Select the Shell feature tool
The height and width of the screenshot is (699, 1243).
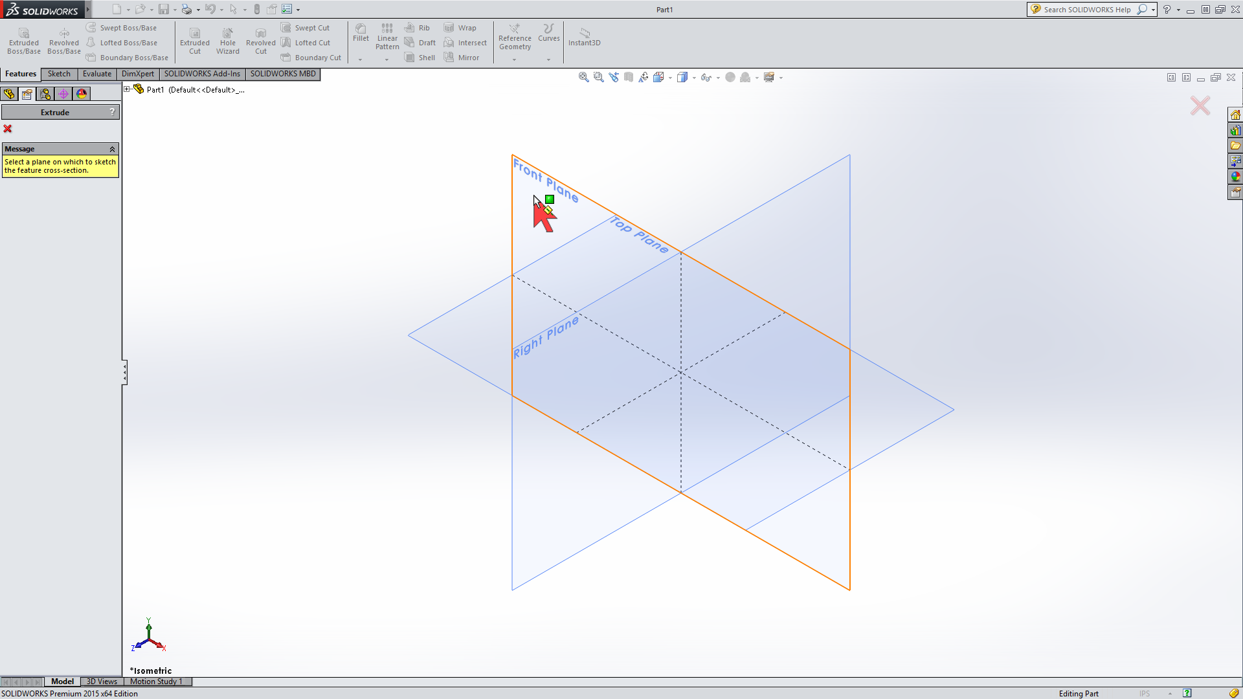tap(420, 57)
